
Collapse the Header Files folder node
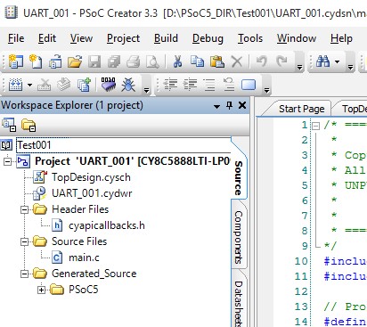click(x=25, y=209)
